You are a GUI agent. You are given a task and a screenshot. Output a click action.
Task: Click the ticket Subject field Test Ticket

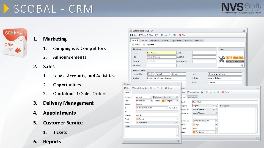click(x=225, y=102)
